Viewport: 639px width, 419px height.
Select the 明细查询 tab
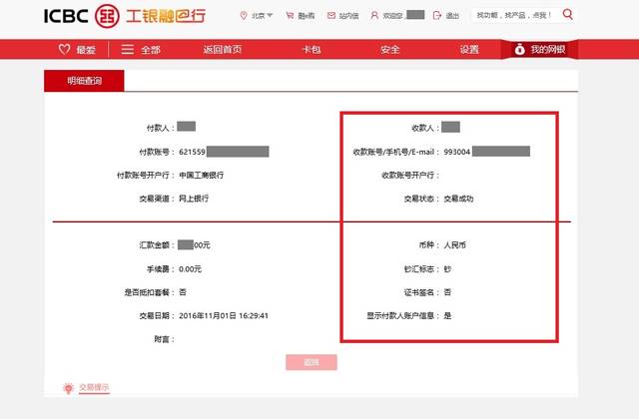[84, 81]
